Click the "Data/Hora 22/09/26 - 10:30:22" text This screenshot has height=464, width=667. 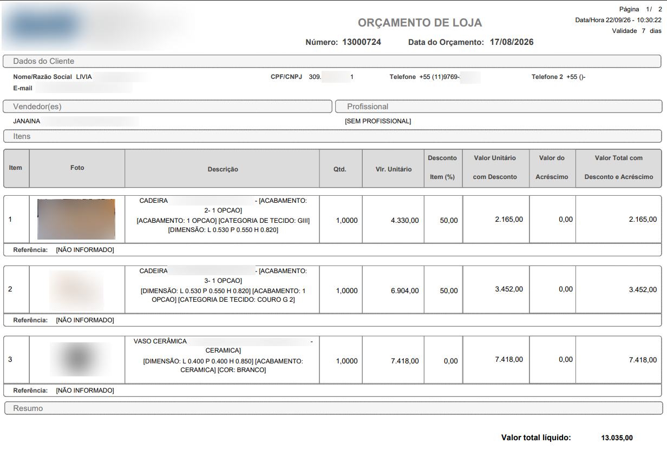pyautogui.click(x=618, y=20)
